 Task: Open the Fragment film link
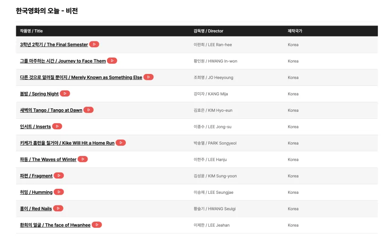[36, 176]
